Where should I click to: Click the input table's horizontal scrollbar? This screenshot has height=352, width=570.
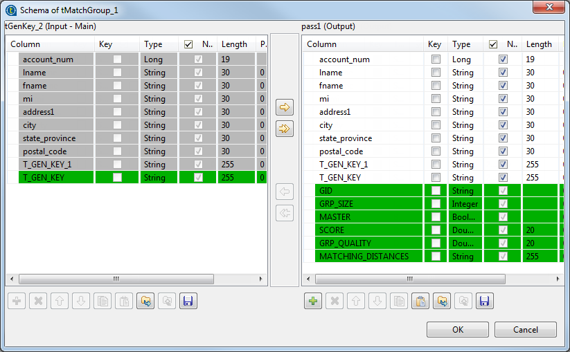135,279
